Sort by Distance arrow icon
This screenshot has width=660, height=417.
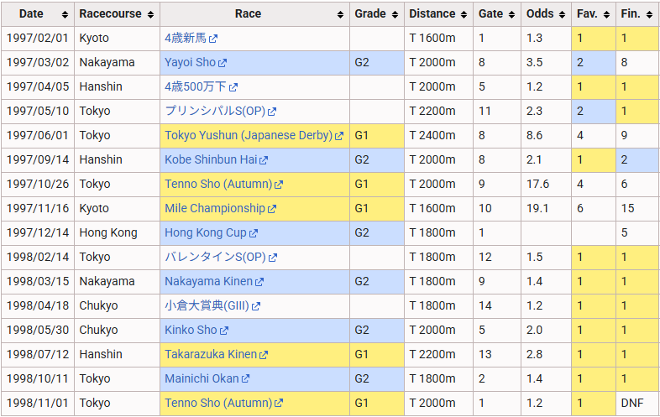[x=464, y=15]
